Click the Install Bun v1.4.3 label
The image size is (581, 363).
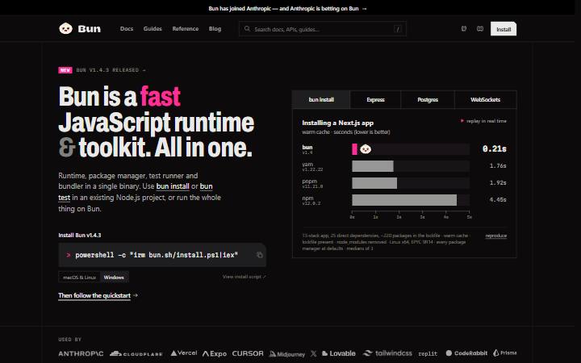(x=80, y=236)
